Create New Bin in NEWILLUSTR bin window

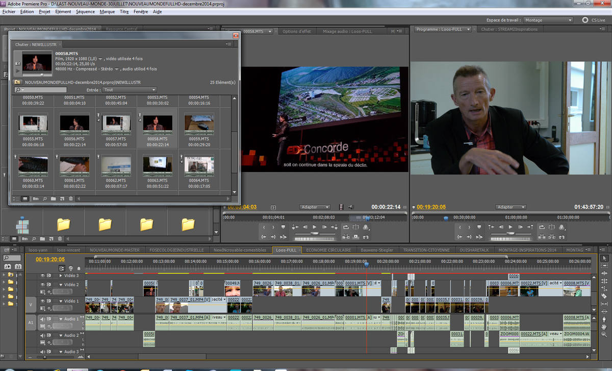(54, 199)
